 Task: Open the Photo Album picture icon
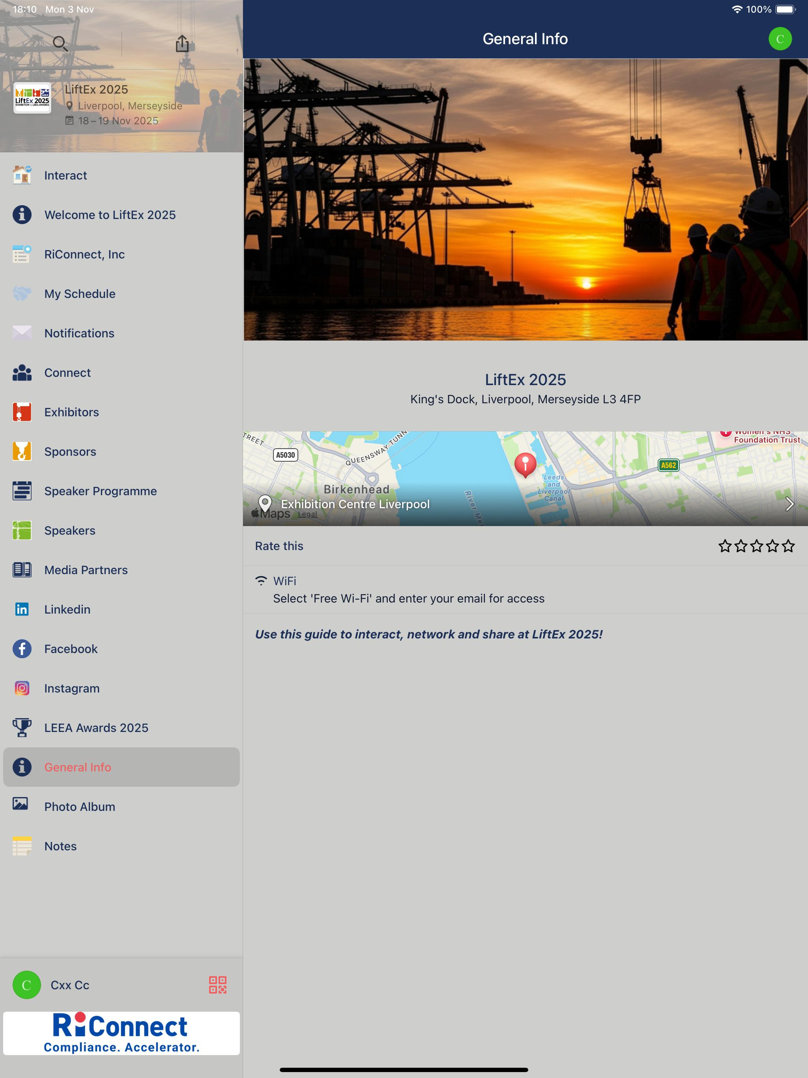20,804
